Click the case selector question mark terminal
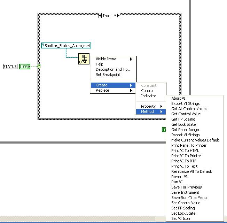This screenshot has height=223, width=227. tap(39, 66)
